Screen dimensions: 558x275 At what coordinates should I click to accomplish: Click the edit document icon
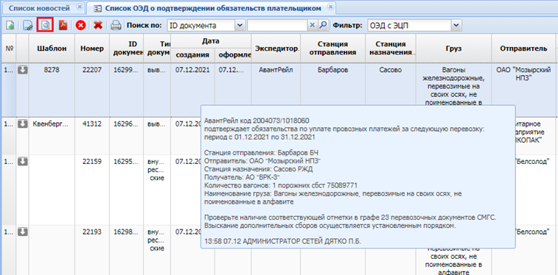tap(28, 25)
